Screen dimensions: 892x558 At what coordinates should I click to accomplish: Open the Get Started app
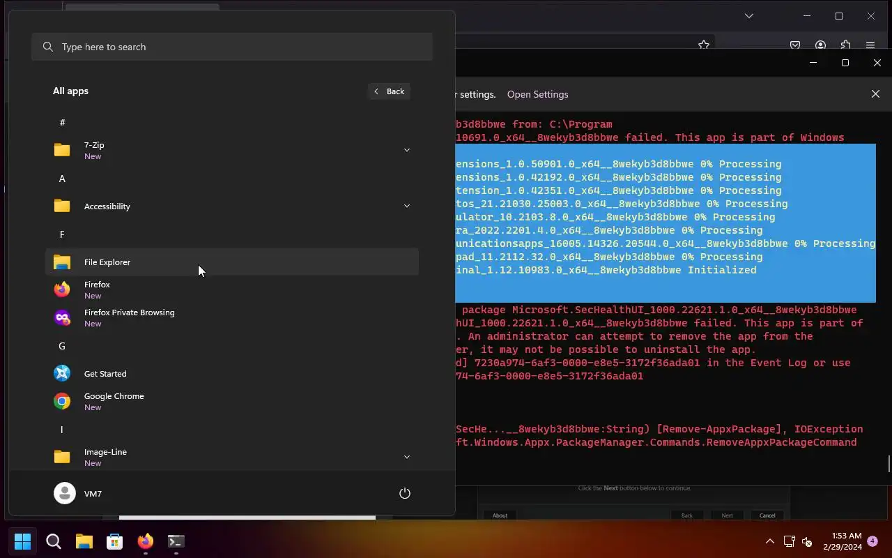pyautogui.click(x=231, y=373)
